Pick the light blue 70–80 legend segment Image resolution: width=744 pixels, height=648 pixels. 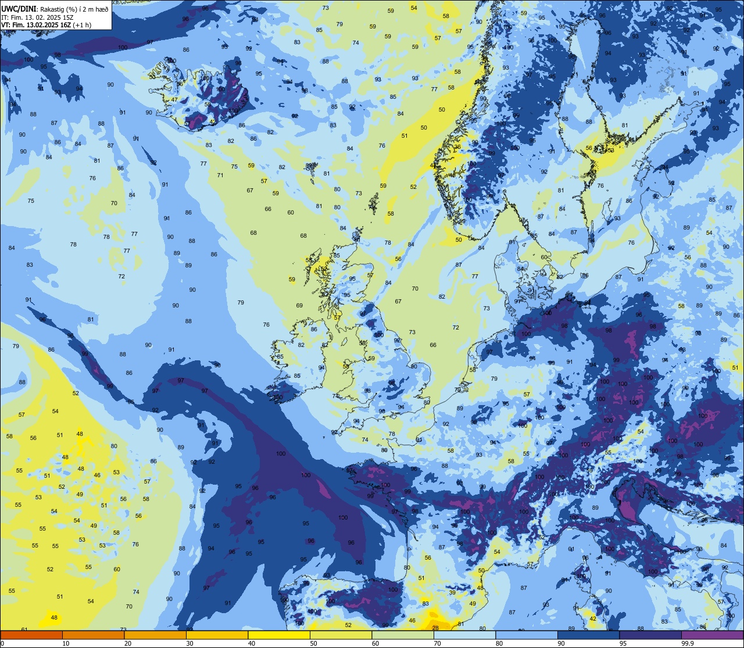click(464, 635)
